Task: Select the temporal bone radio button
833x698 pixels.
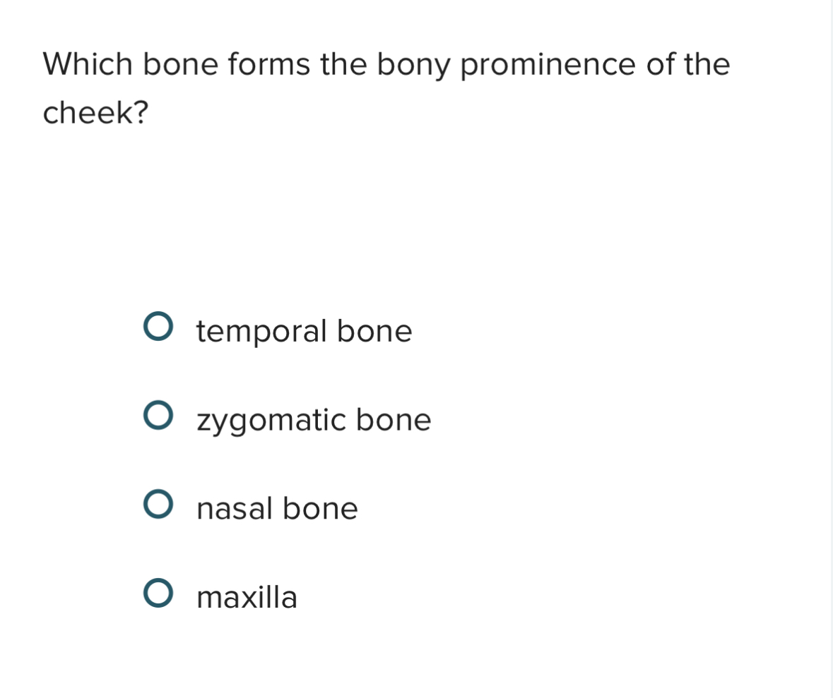Action: (x=160, y=327)
